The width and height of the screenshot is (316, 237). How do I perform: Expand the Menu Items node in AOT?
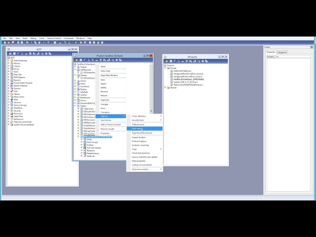click(x=9, y=97)
